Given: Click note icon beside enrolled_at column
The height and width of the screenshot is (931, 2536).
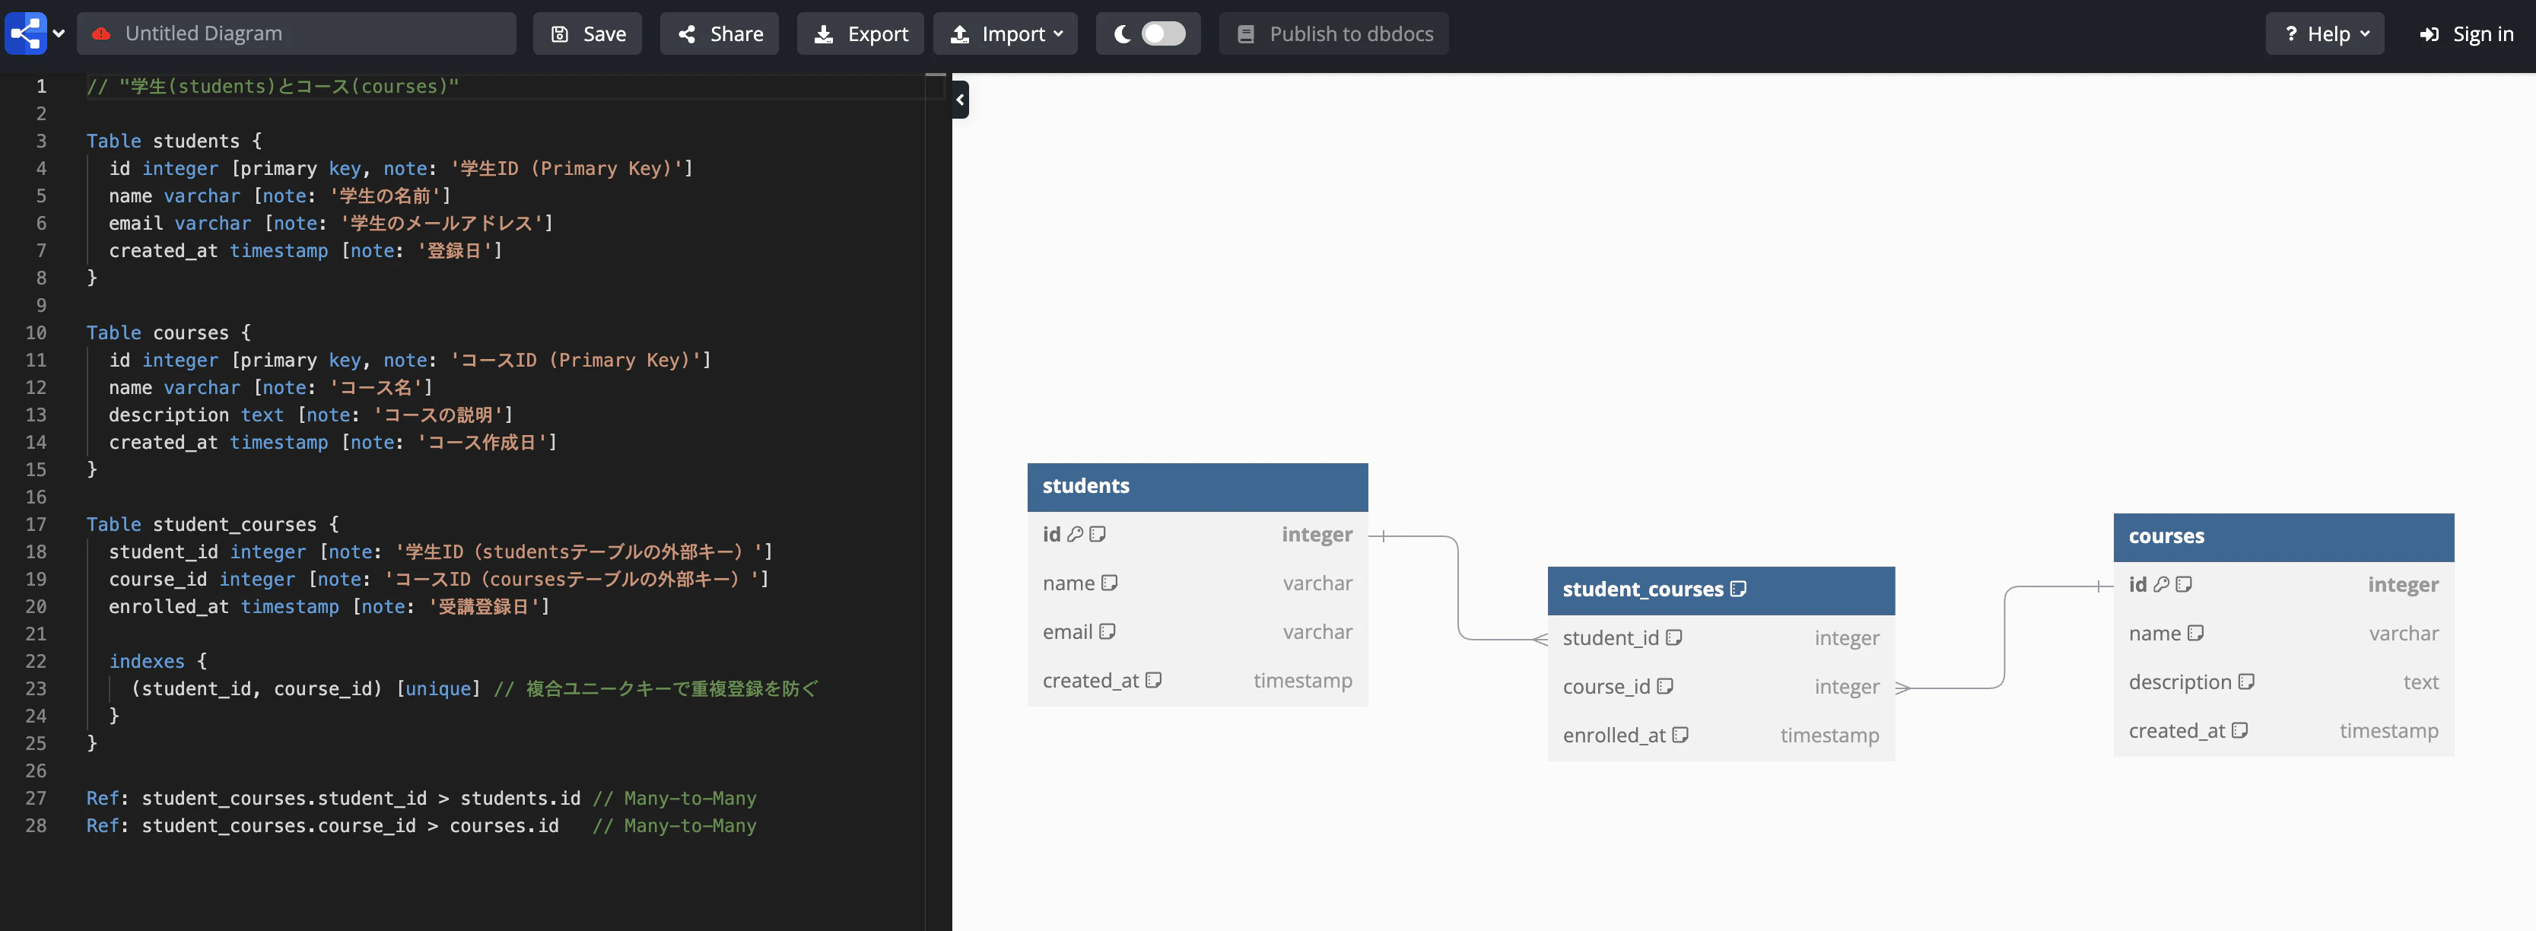Looking at the screenshot, I should (x=1680, y=736).
